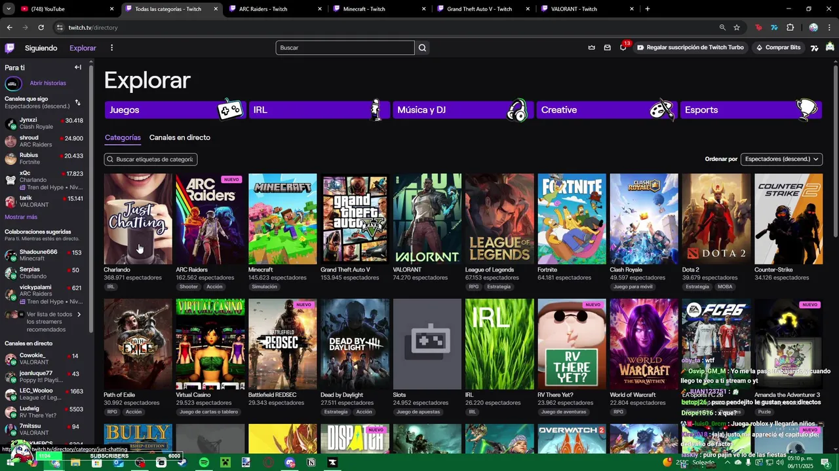Switch to the Categorías tab

tap(123, 137)
